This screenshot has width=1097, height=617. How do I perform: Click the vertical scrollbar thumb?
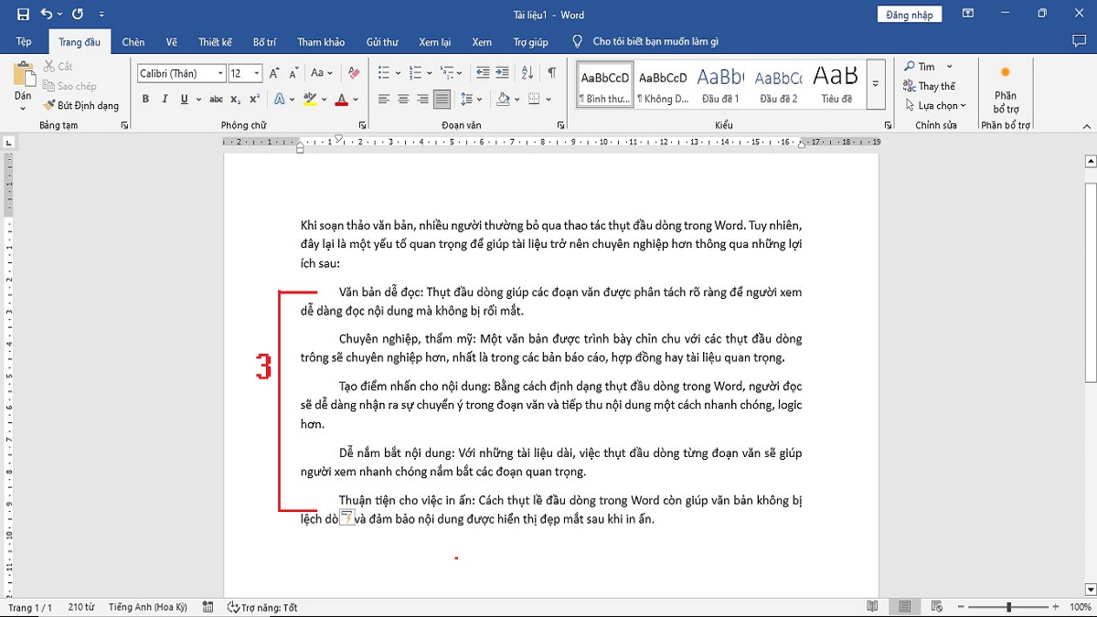click(1090, 282)
